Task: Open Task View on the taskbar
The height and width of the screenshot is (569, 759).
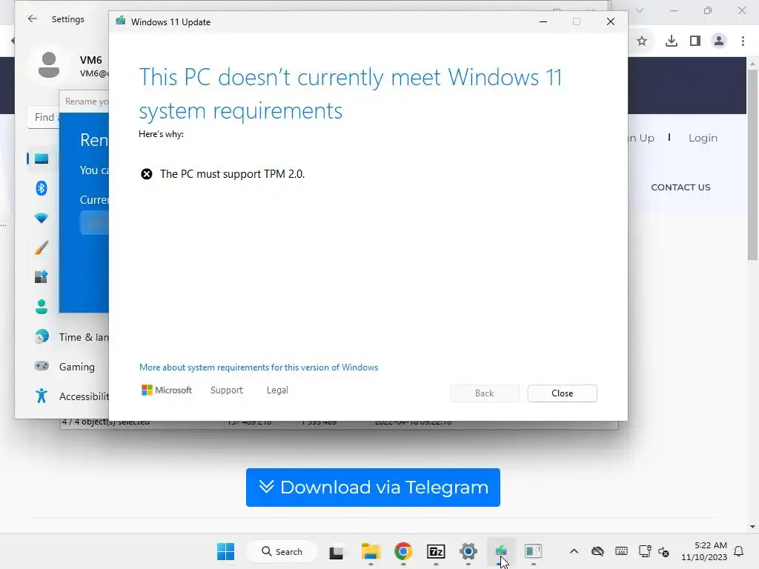Action: coord(337,551)
